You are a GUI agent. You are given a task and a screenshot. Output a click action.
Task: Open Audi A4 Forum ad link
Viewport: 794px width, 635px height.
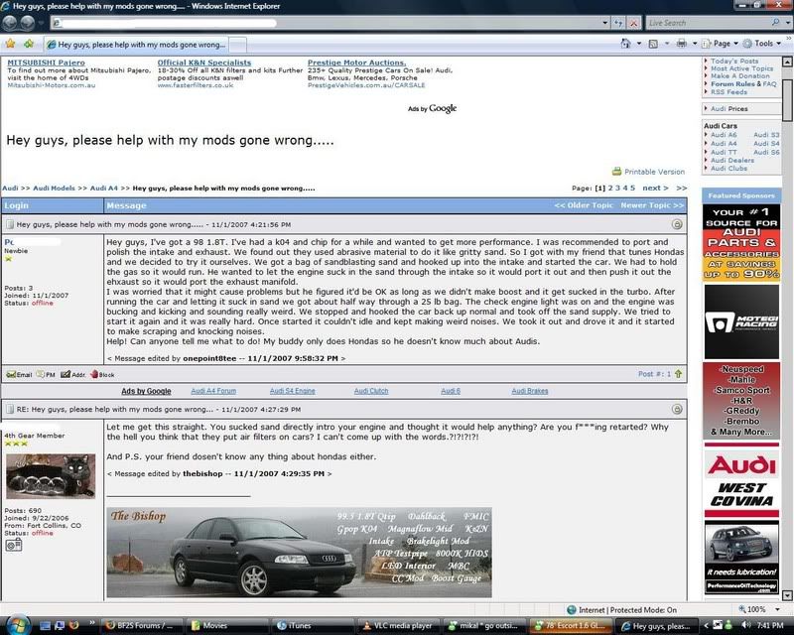213,391
